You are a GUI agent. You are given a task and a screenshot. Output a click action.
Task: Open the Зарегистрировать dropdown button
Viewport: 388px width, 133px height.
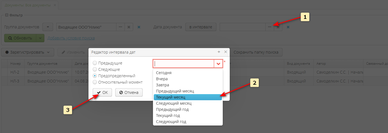28,52
